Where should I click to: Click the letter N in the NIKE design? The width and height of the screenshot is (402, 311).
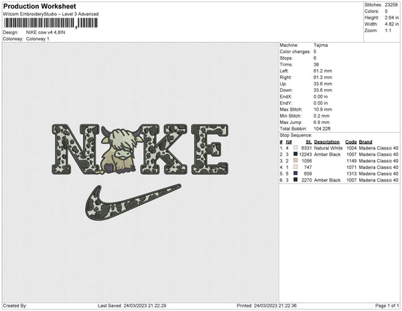pyautogui.click(x=76, y=149)
